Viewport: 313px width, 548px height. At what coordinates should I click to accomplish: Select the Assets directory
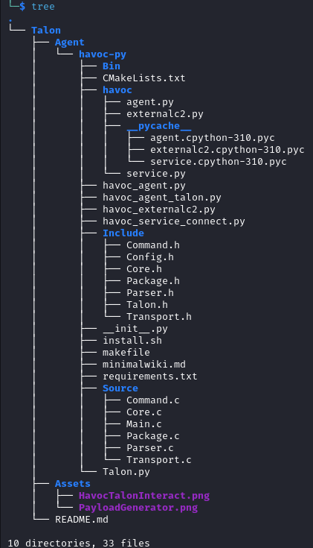coord(73,484)
